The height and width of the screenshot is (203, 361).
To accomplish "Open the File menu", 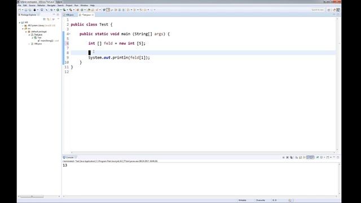I will coord(20,5).
